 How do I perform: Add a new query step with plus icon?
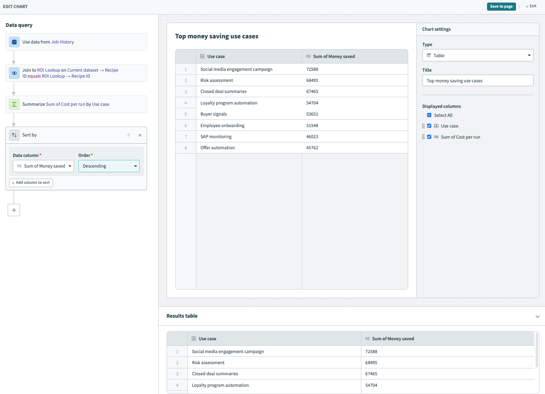click(x=14, y=210)
